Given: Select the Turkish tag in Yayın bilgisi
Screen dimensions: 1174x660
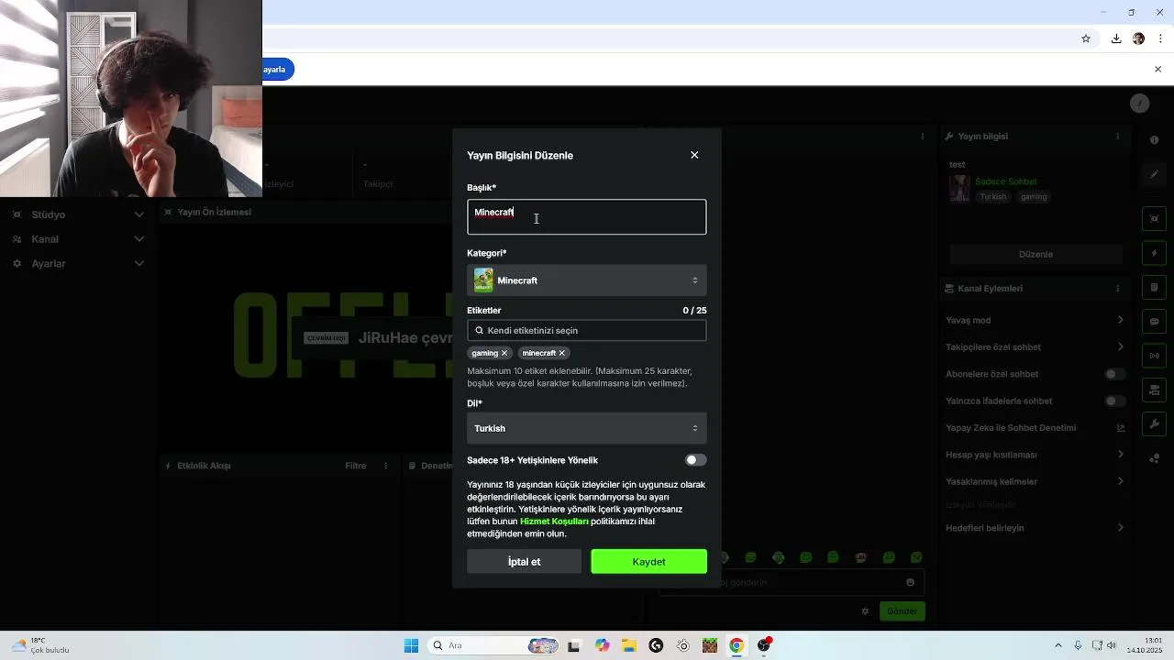Looking at the screenshot, I should click(992, 197).
